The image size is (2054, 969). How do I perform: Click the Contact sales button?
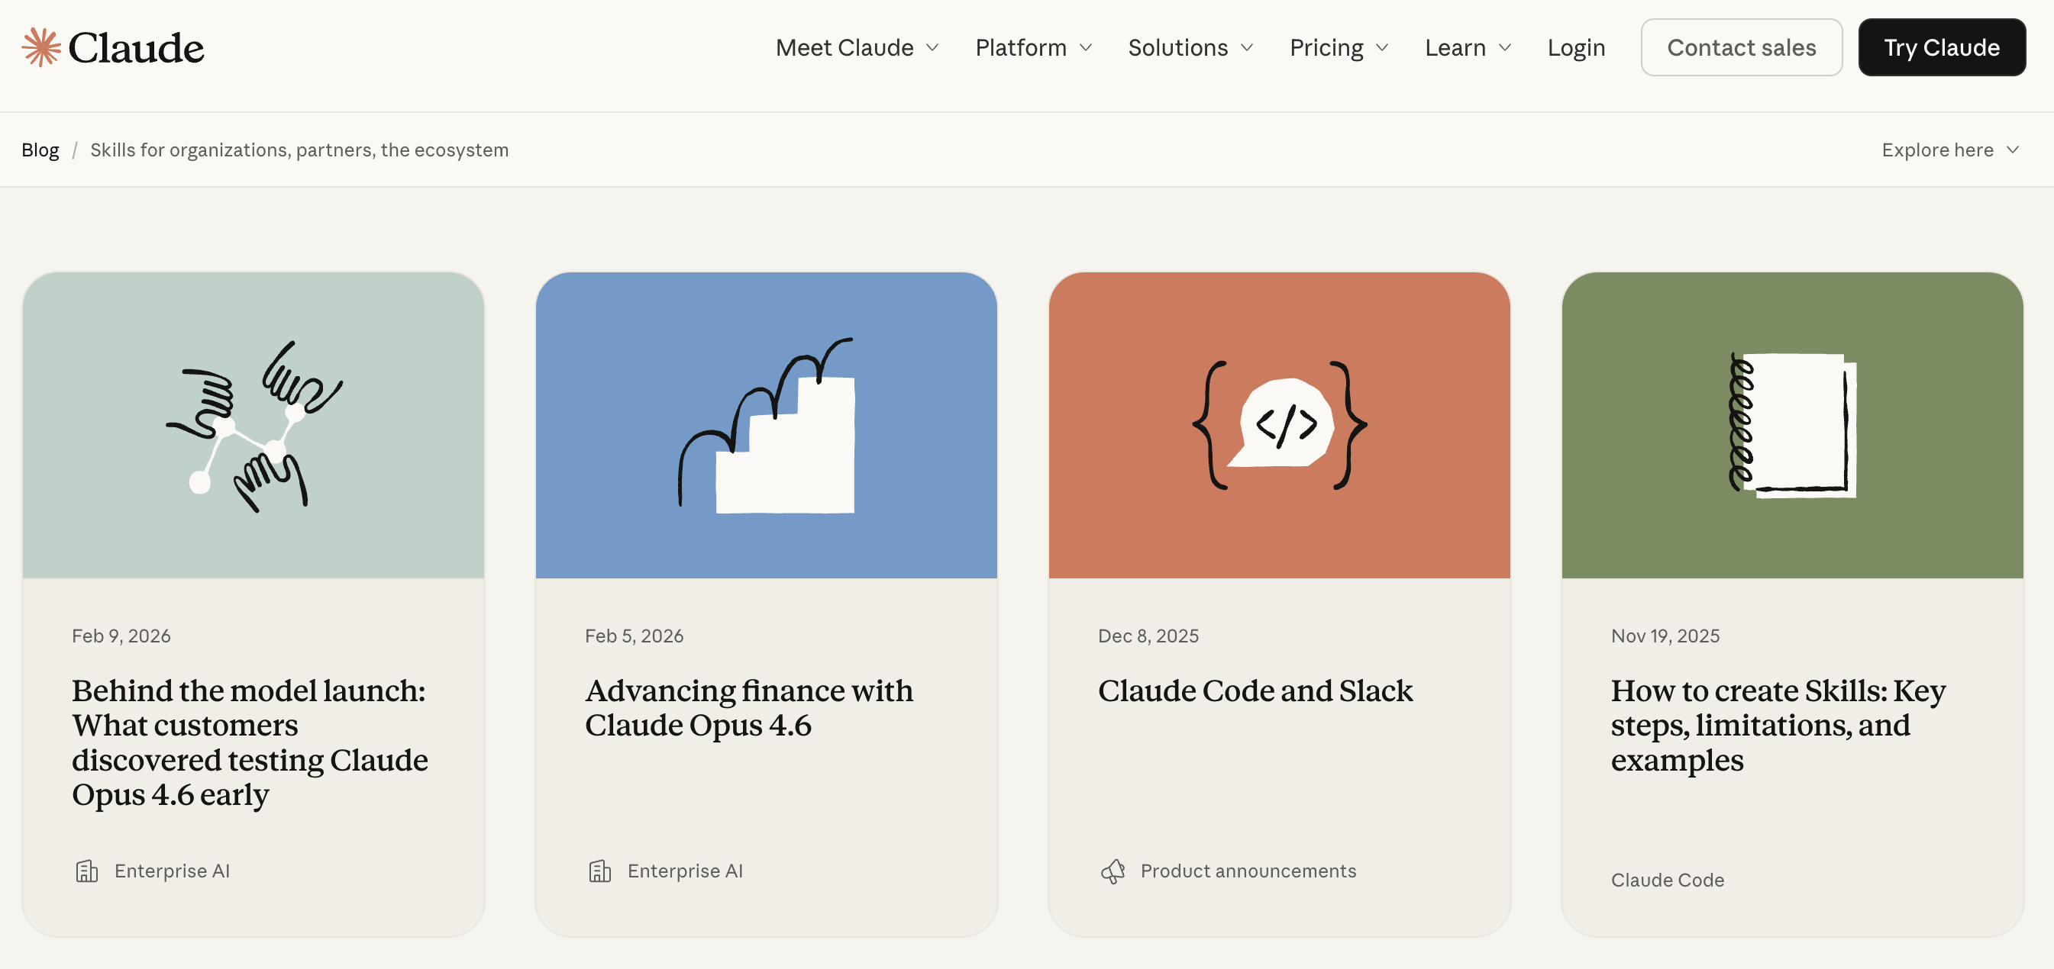click(x=1741, y=48)
